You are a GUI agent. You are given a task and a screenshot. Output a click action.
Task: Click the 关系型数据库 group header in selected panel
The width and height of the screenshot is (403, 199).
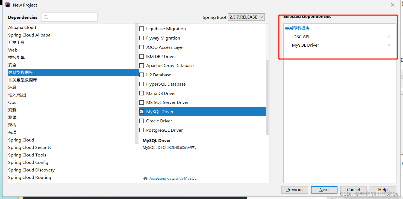(x=297, y=28)
